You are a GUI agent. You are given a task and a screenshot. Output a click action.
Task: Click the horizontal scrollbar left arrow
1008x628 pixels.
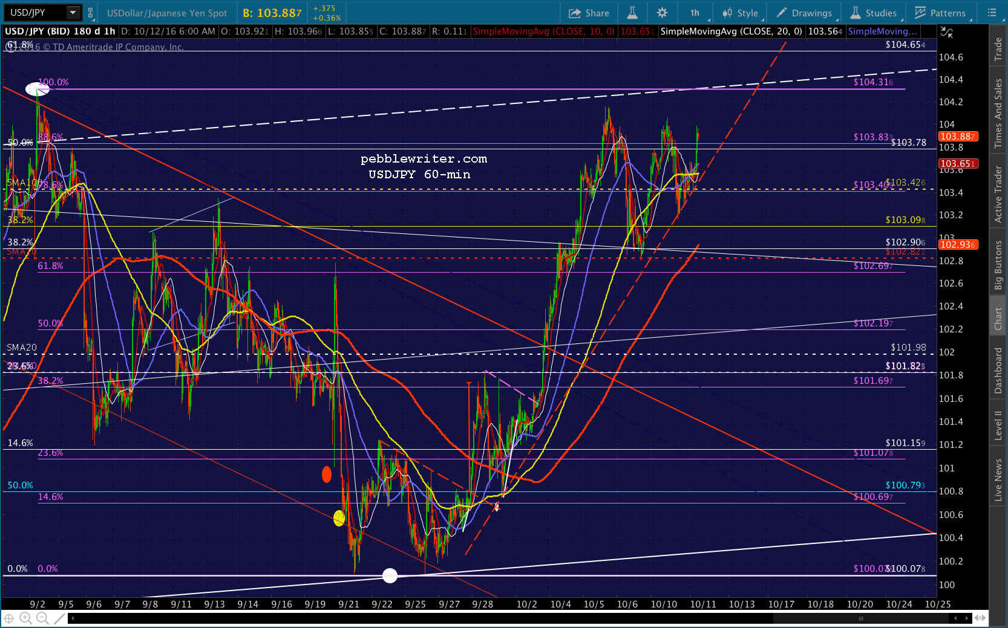(72, 618)
